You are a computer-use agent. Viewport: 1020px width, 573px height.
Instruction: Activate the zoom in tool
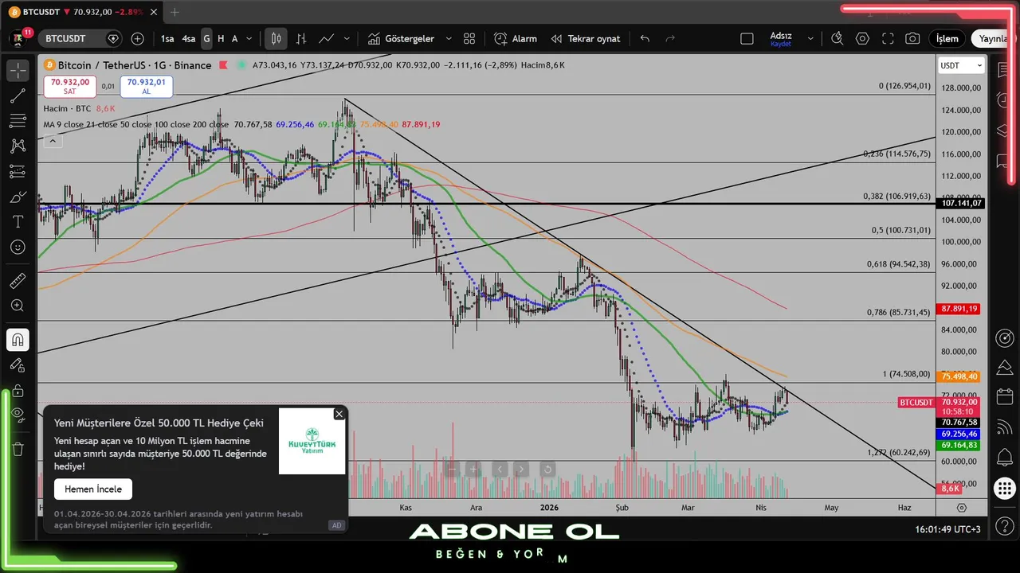18,306
